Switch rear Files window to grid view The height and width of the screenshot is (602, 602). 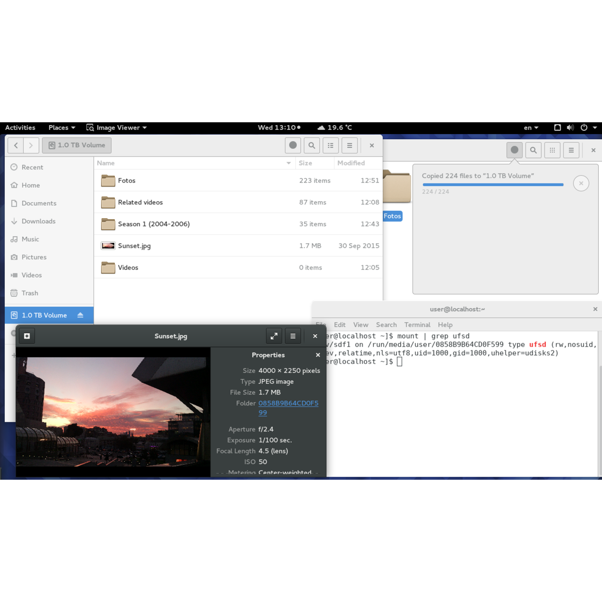(552, 150)
